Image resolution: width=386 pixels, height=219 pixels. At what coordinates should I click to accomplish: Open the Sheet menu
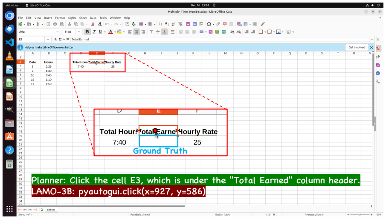pos(83,18)
